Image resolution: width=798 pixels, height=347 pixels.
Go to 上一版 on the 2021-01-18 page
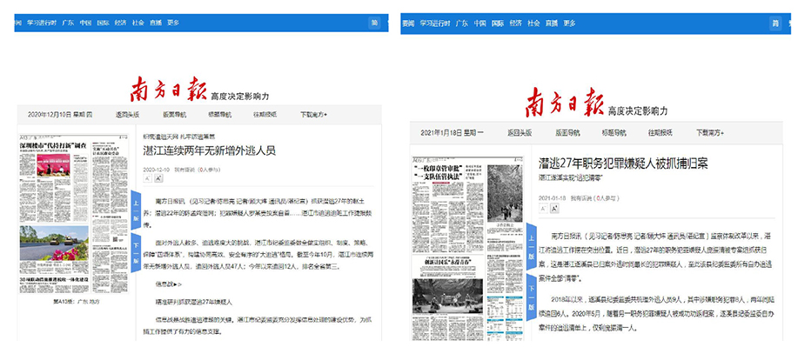coord(531,246)
